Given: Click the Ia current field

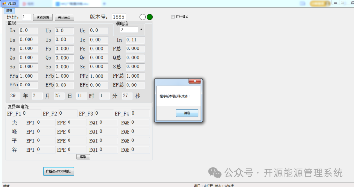Looking at the screenshot, I should [x=29, y=40].
